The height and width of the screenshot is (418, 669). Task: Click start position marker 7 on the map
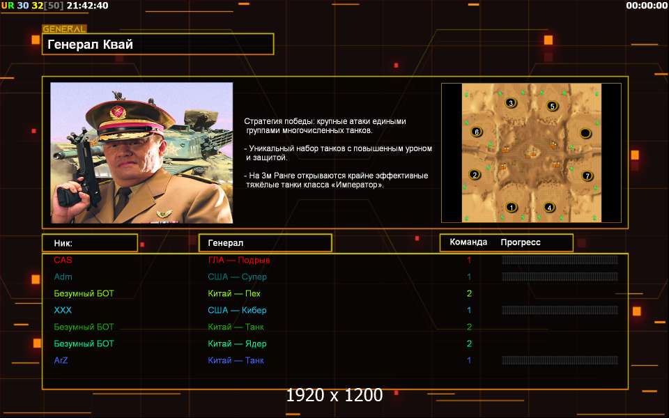coord(587,176)
